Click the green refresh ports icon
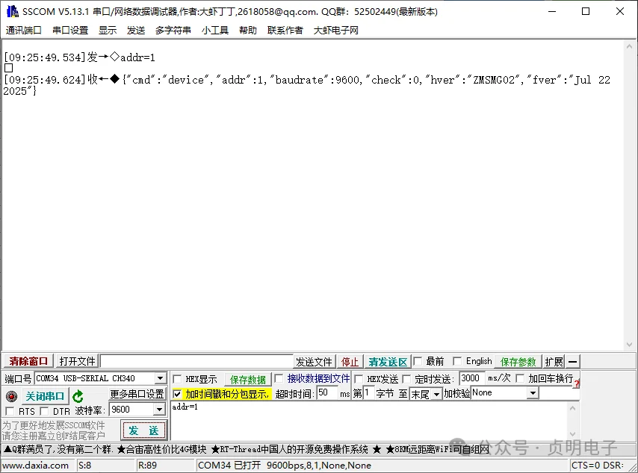Image resolution: width=638 pixels, height=473 pixels. [x=78, y=396]
